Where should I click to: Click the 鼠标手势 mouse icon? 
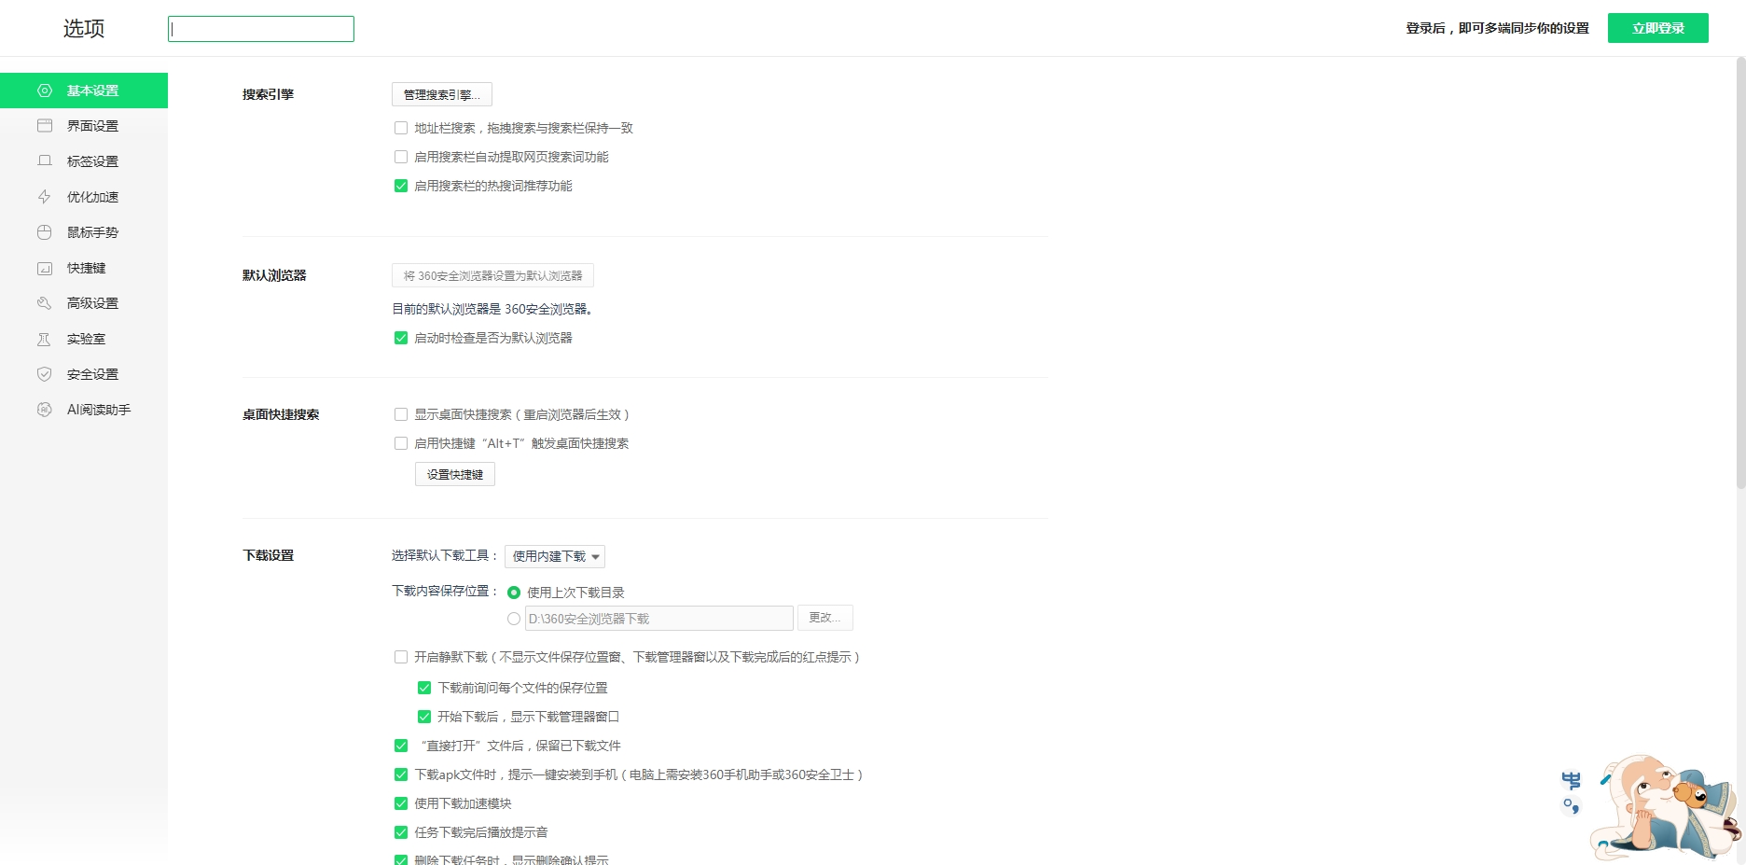(x=44, y=232)
